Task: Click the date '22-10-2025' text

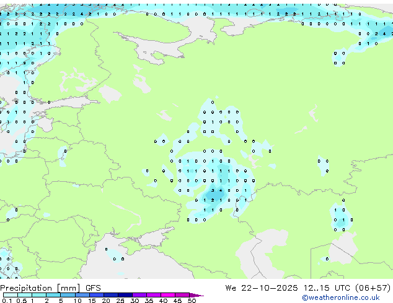Action: (x=270, y=288)
